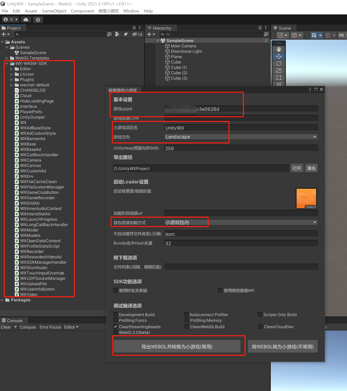This screenshot has height=391, width=347.
Task: Click Hierarchy plus create object button
Action: (x=151, y=34)
